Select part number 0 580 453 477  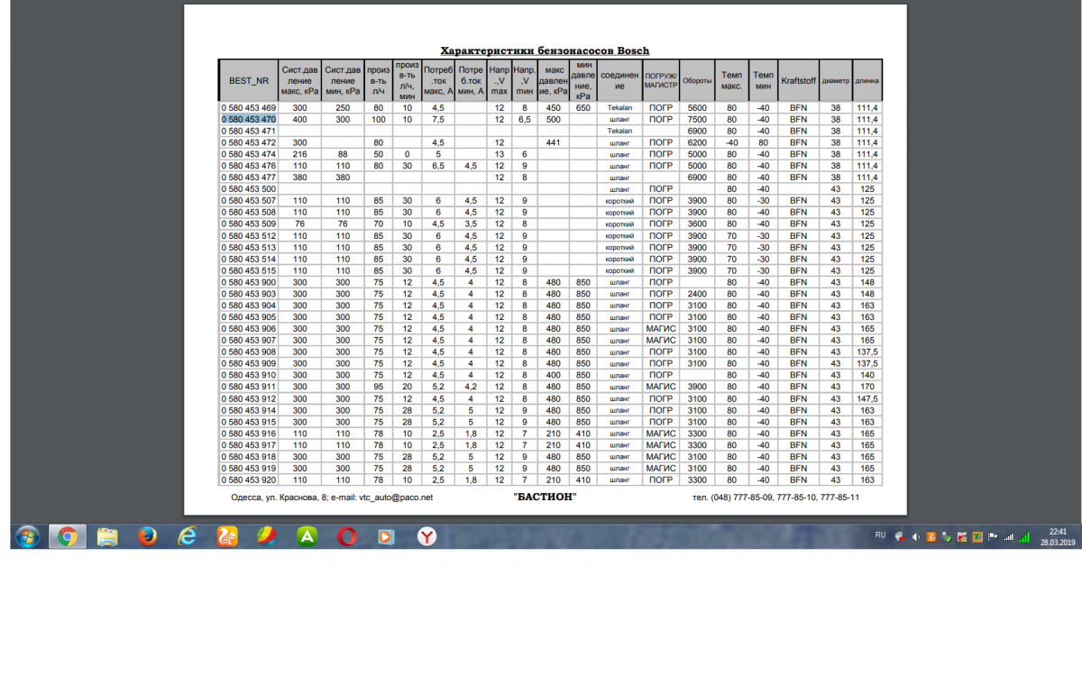(249, 178)
